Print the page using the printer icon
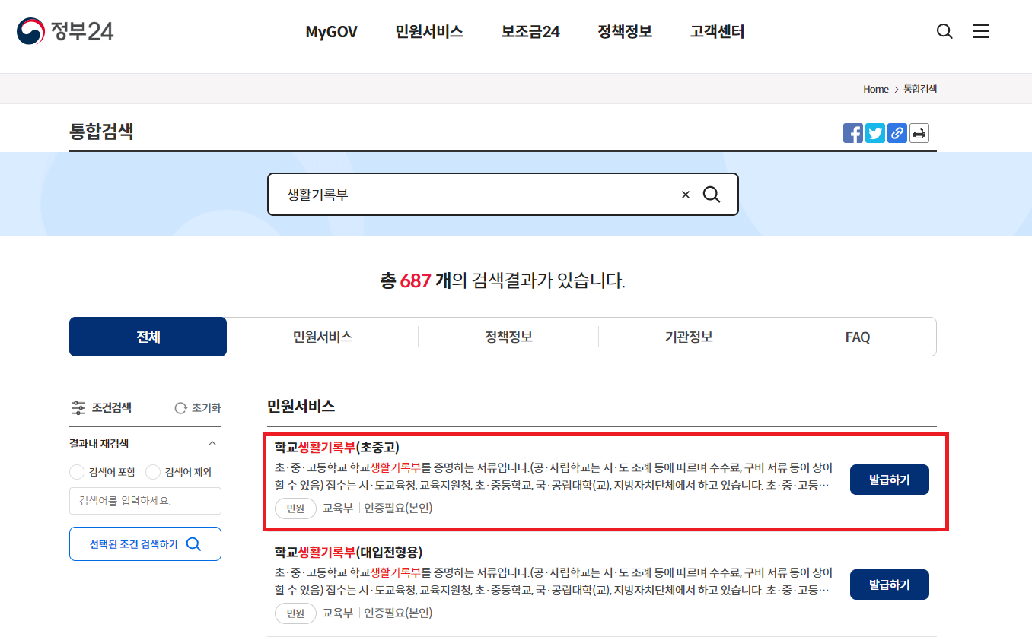Viewport: 1032px width, 640px height. pyautogui.click(x=919, y=133)
